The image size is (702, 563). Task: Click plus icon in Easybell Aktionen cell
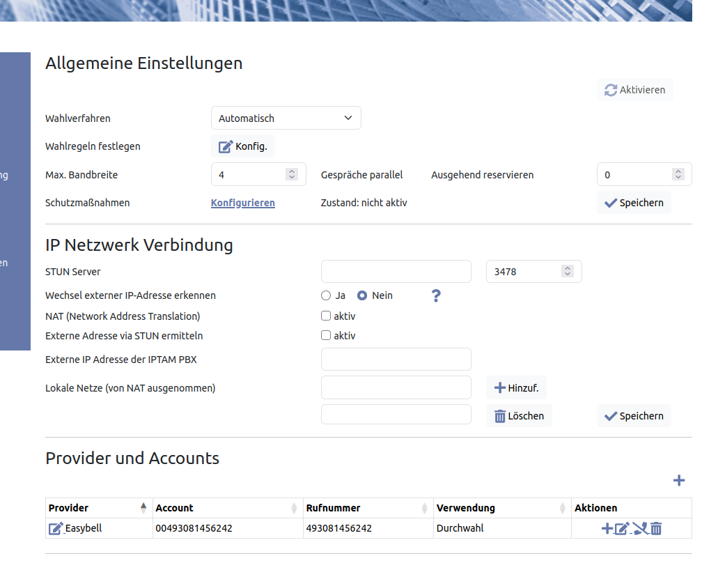pyautogui.click(x=607, y=529)
